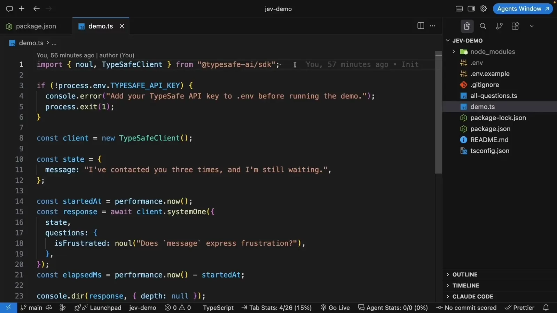This screenshot has width=557, height=313.
Task: Open Prettier status bar item
Action: [519, 308]
